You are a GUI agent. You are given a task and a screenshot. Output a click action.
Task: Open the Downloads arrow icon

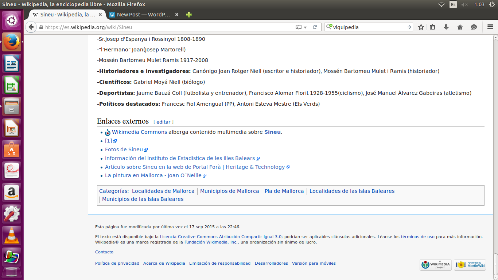point(446,27)
